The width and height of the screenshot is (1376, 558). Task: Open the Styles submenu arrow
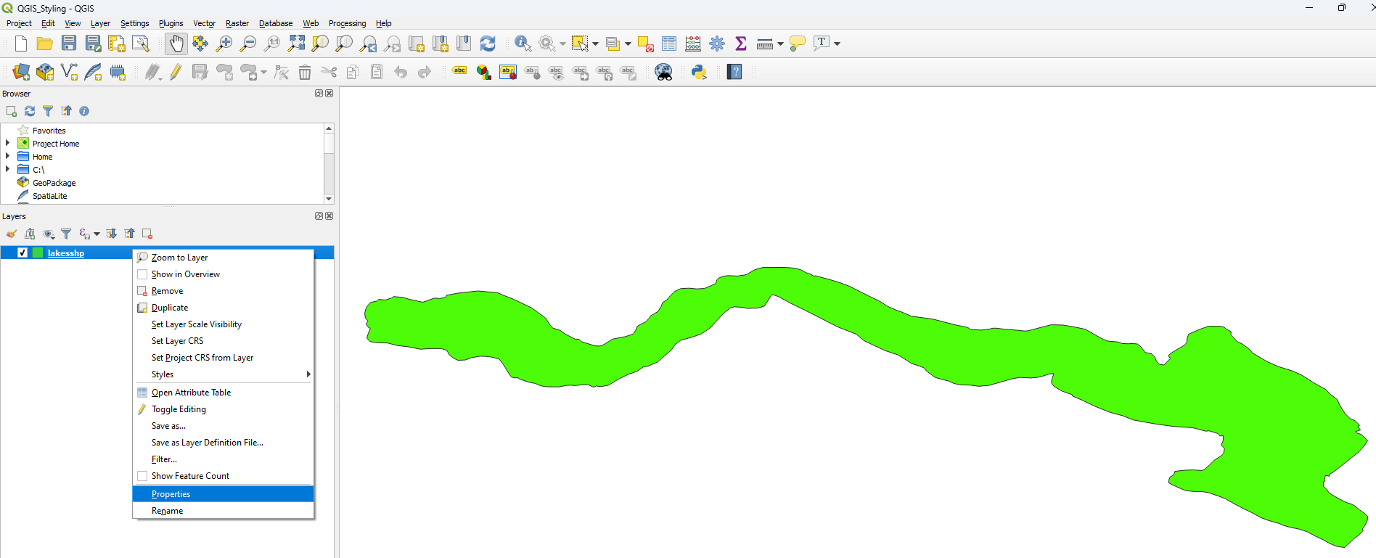(x=308, y=374)
